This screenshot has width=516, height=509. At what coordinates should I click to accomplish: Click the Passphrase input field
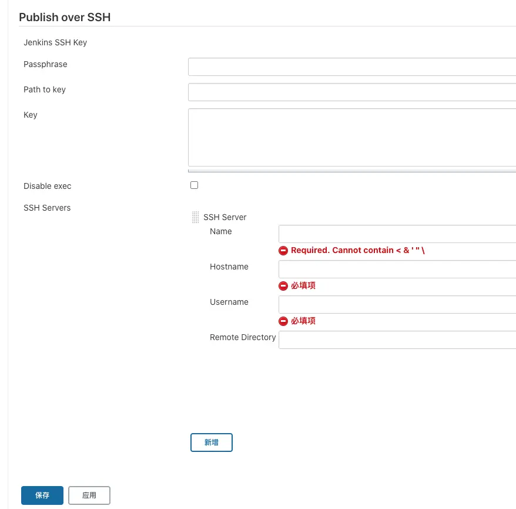pyautogui.click(x=352, y=67)
